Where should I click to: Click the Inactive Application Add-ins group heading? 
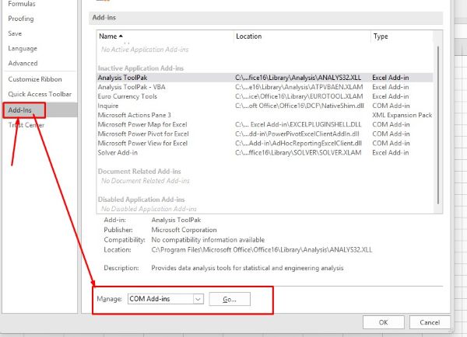[141, 68]
